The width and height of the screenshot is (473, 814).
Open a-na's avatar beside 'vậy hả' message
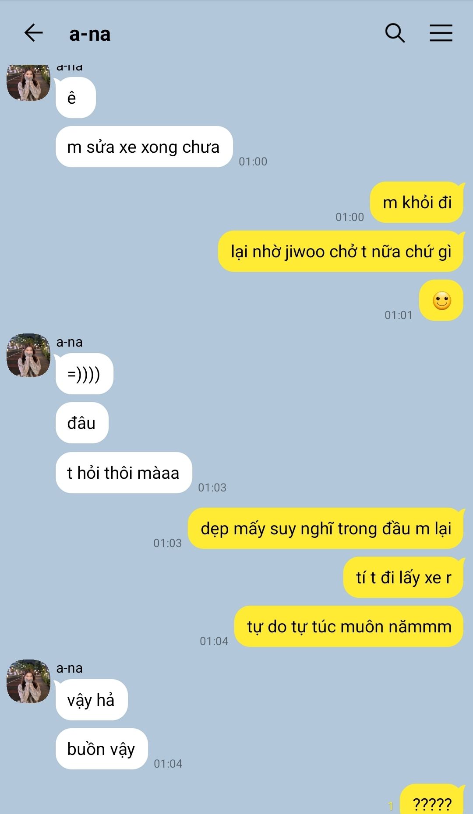pos(28,681)
